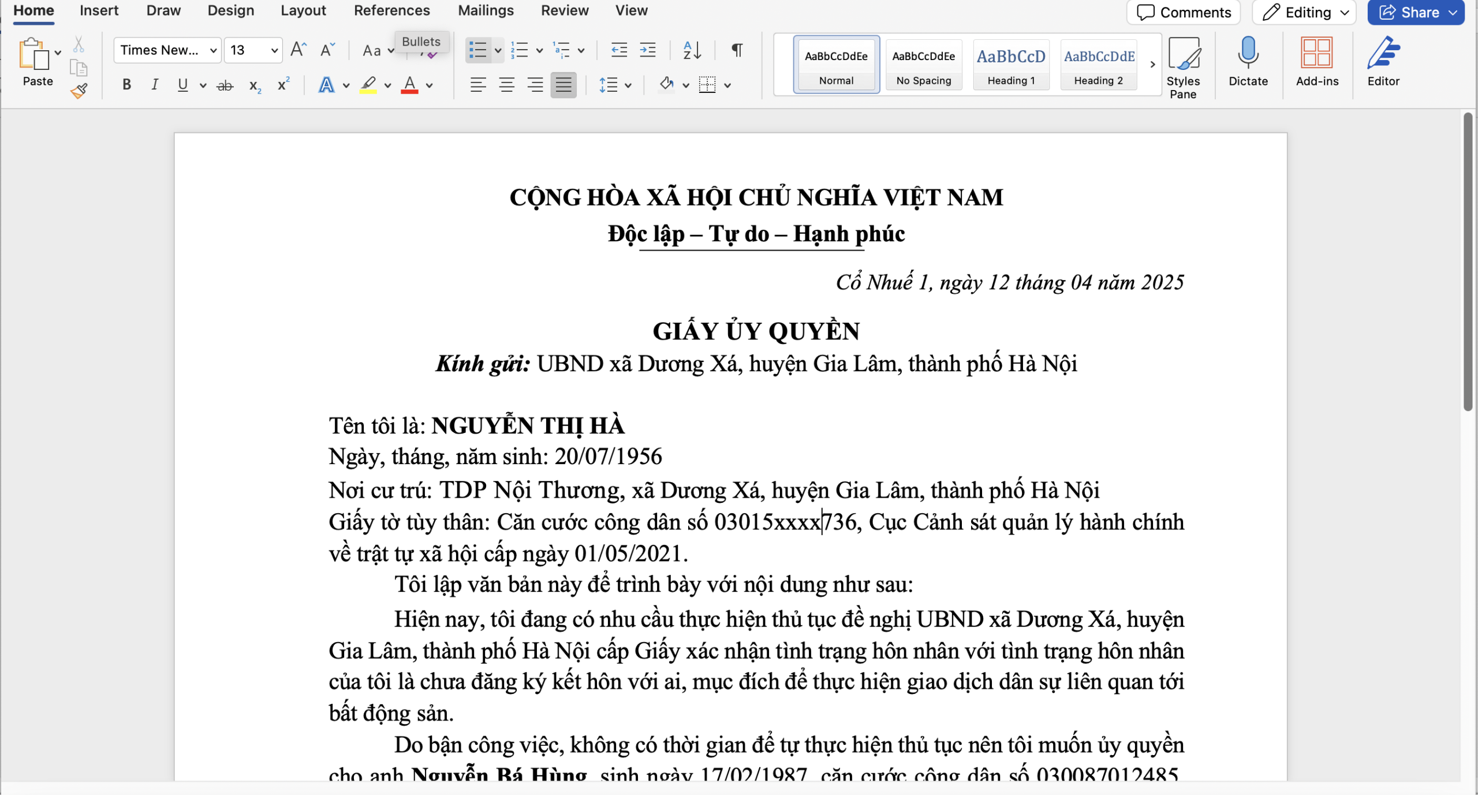Toggle Italic formatting

154,85
